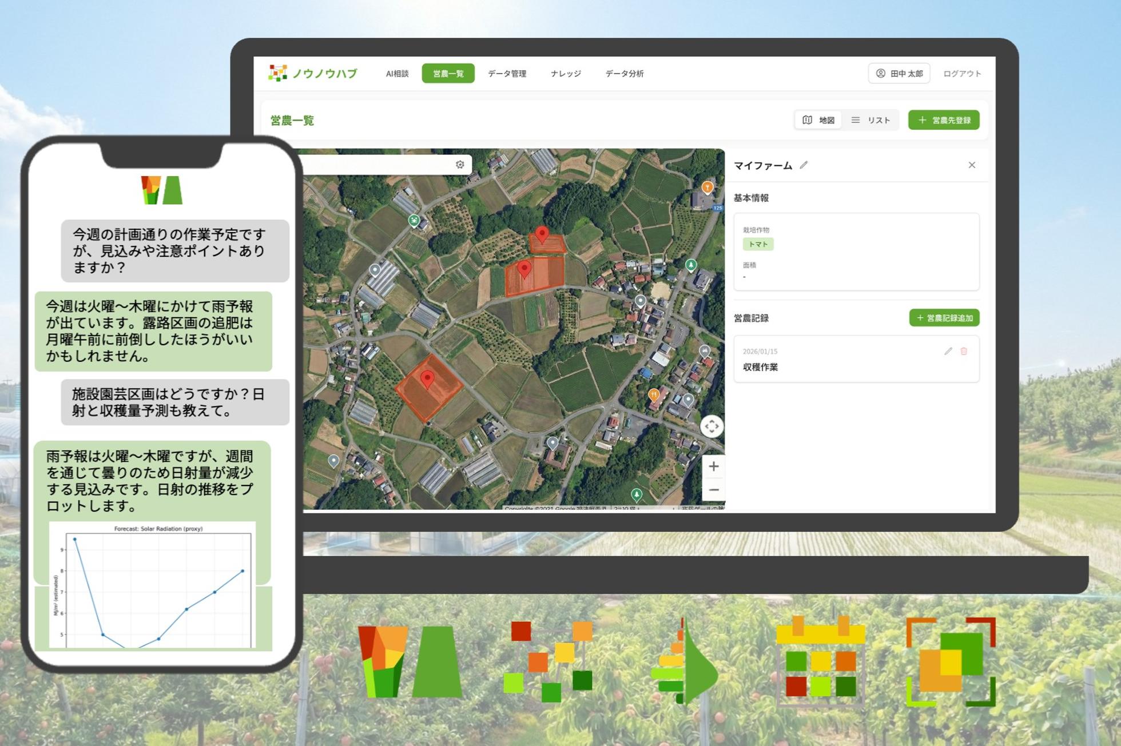Go to the データ分析 tab

pyautogui.click(x=624, y=74)
